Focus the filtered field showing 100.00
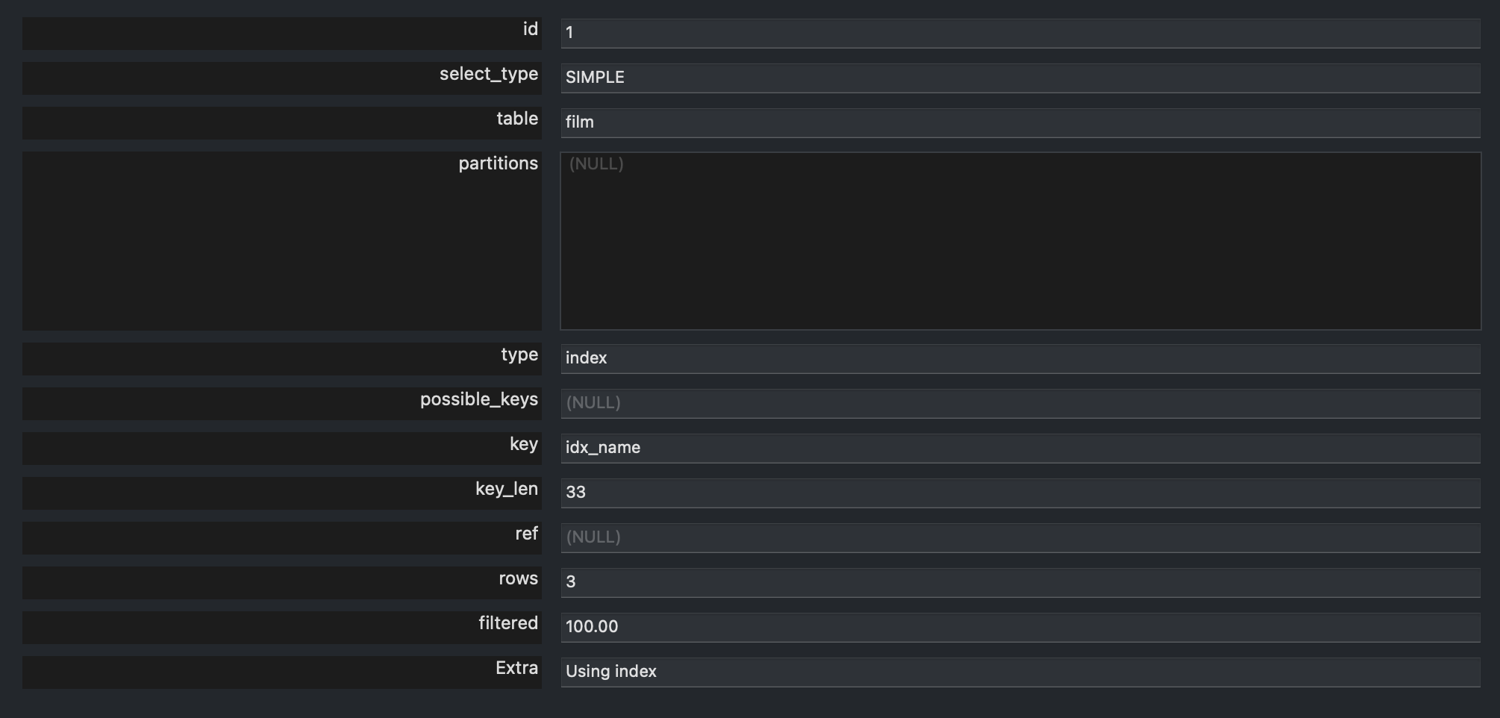 [1020, 627]
